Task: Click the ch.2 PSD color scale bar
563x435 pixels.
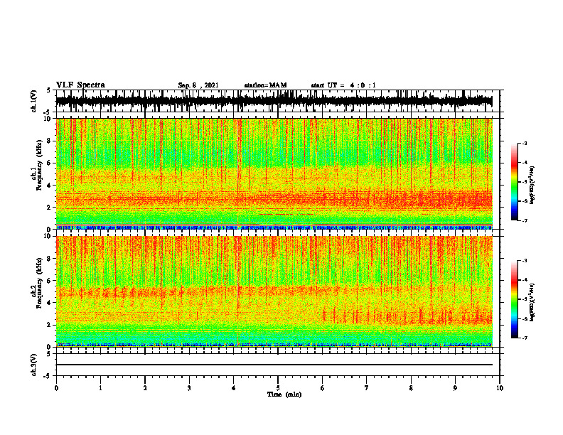Action: pyautogui.click(x=515, y=299)
